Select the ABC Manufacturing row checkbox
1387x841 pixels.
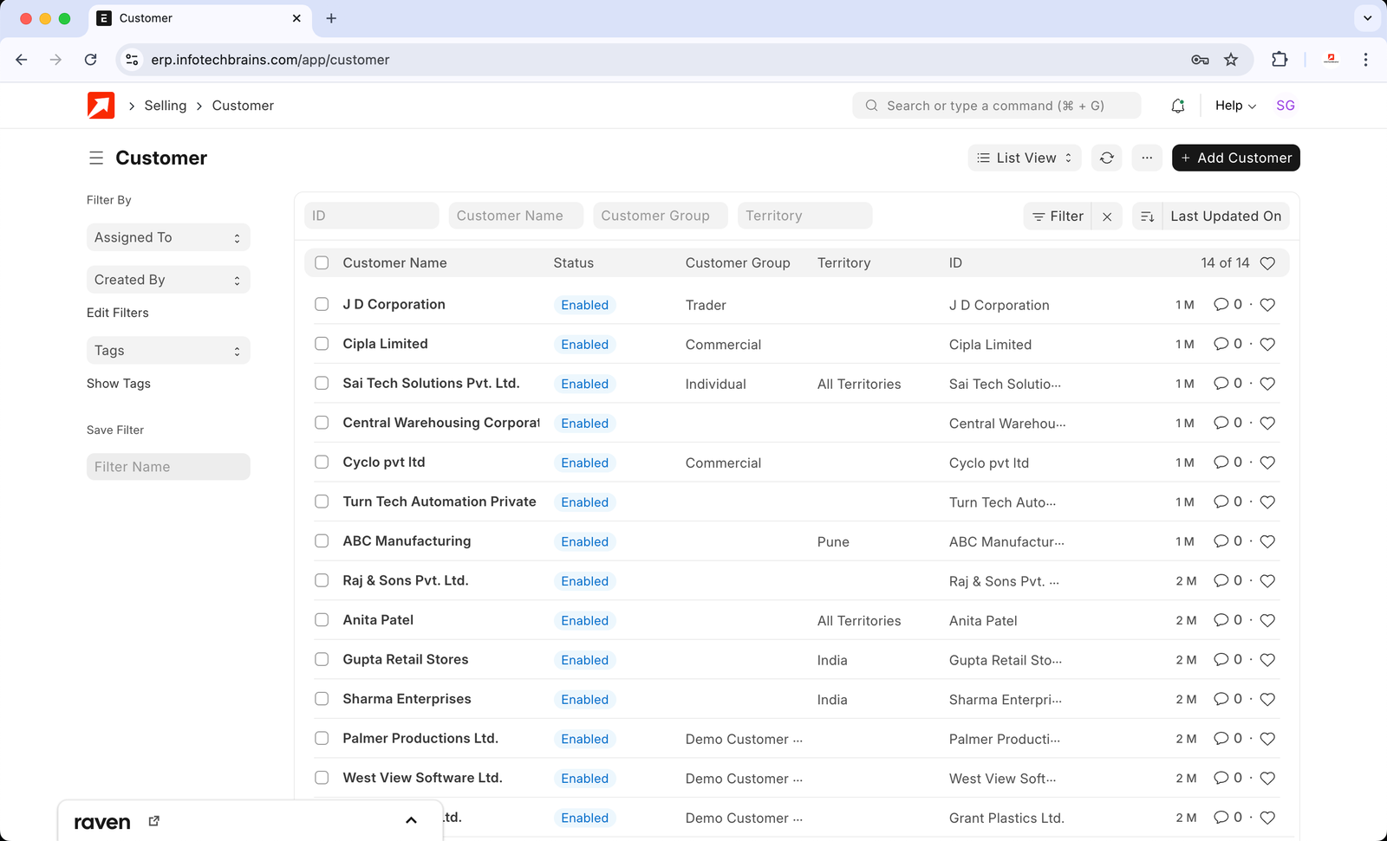tap(322, 541)
